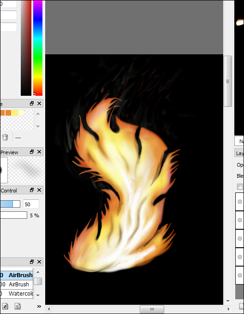Close the brush list panel
This screenshot has height=314, width=244.
click(x=39, y=262)
